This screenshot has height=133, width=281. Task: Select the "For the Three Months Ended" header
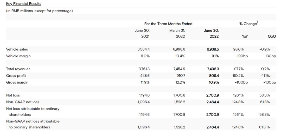[x=168, y=24]
